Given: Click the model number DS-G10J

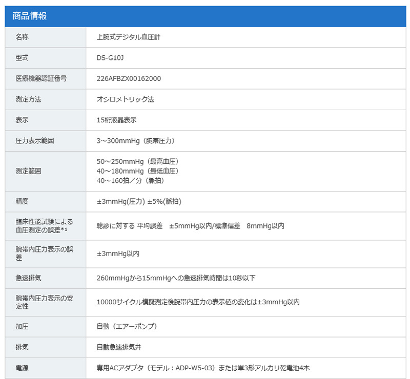Looking at the screenshot, I should (110, 58).
